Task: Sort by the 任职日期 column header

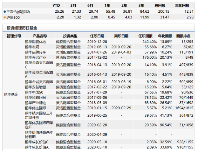Action: click(x=97, y=36)
